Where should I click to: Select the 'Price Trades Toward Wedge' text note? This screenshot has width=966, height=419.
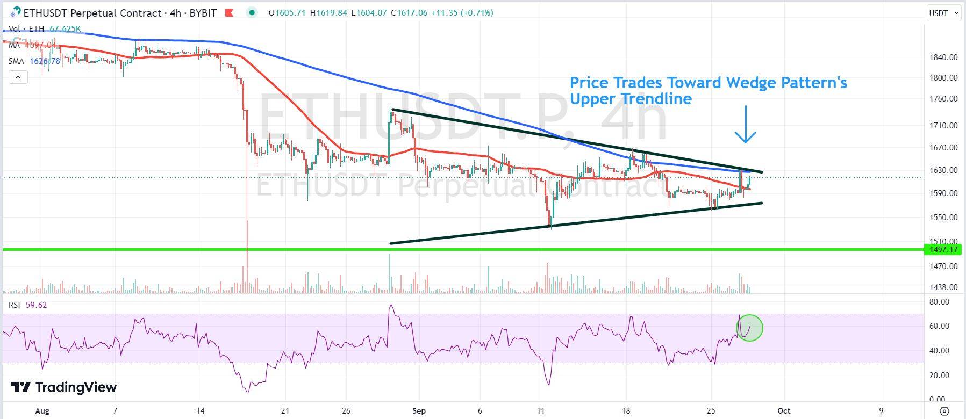pyautogui.click(x=709, y=91)
